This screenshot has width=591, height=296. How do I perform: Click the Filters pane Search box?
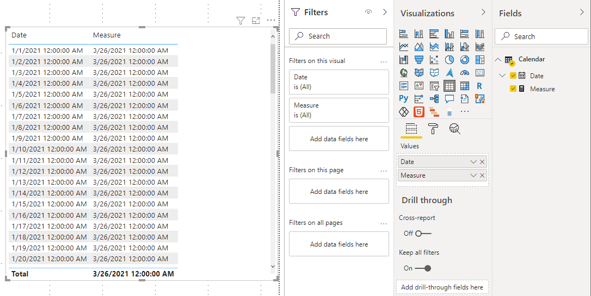point(338,36)
